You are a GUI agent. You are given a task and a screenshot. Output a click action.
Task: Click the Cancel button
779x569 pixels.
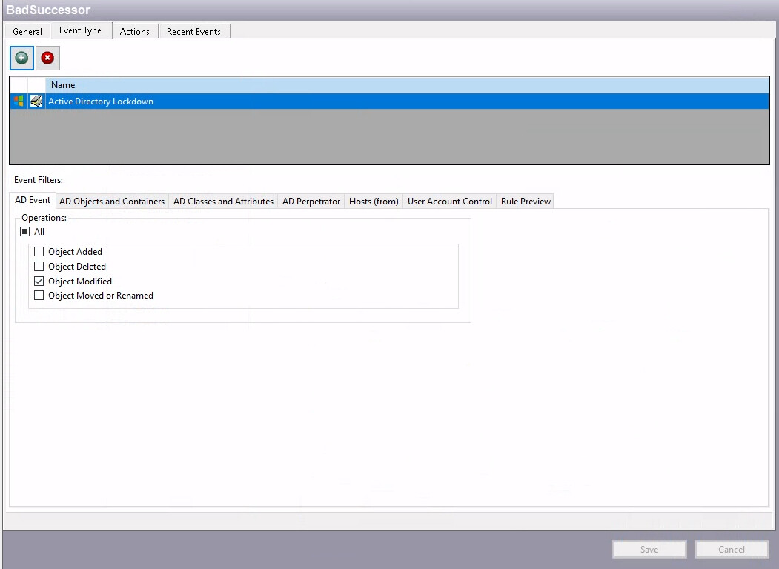click(731, 549)
